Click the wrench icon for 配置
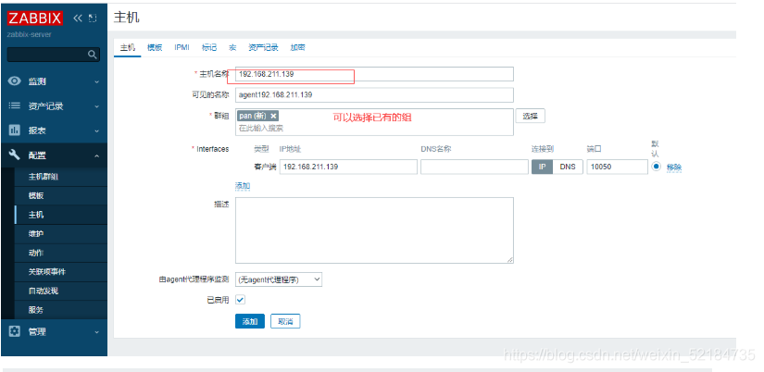This screenshot has width=764, height=372. (15, 155)
